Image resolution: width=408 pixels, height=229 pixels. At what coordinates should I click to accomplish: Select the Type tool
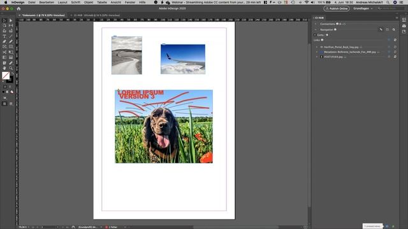click(4, 36)
